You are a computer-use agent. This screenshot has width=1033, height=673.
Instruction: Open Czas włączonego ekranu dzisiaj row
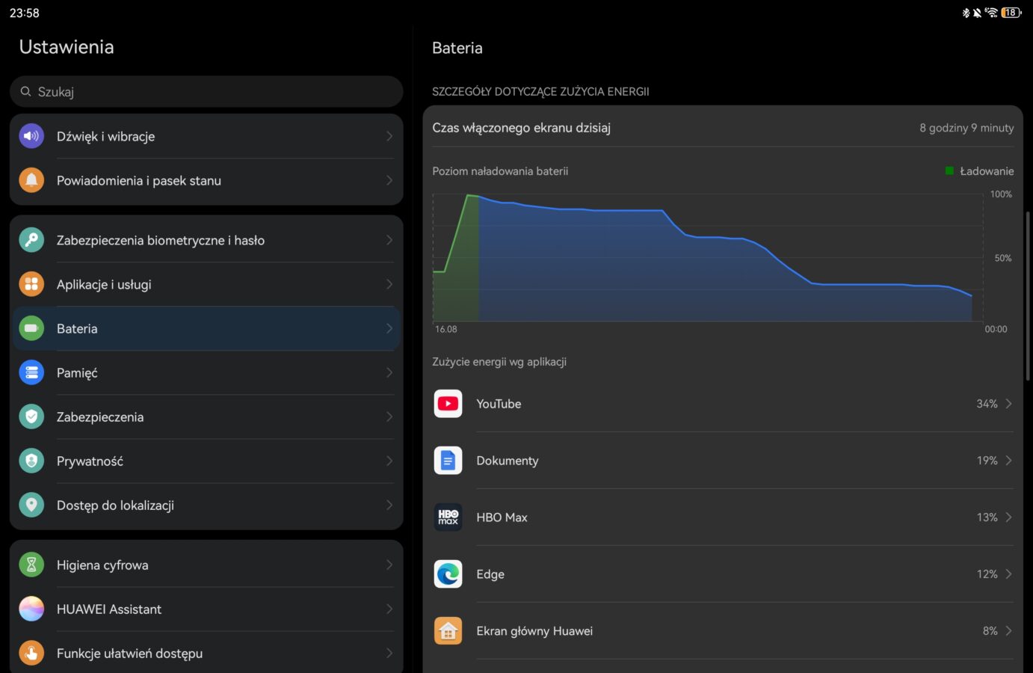[723, 128]
